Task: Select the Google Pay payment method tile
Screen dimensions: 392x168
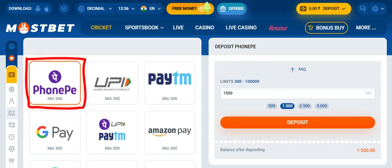Action: pyautogui.click(x=55, y=132)
